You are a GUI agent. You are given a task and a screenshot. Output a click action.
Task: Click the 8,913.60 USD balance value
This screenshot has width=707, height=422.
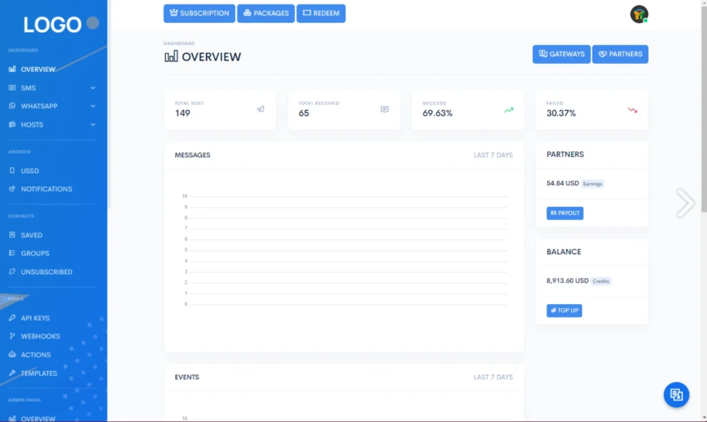[568, 280]
